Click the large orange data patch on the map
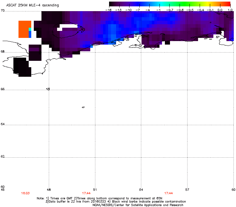This screenshot has width=236, height=207. tap(24, 29)
